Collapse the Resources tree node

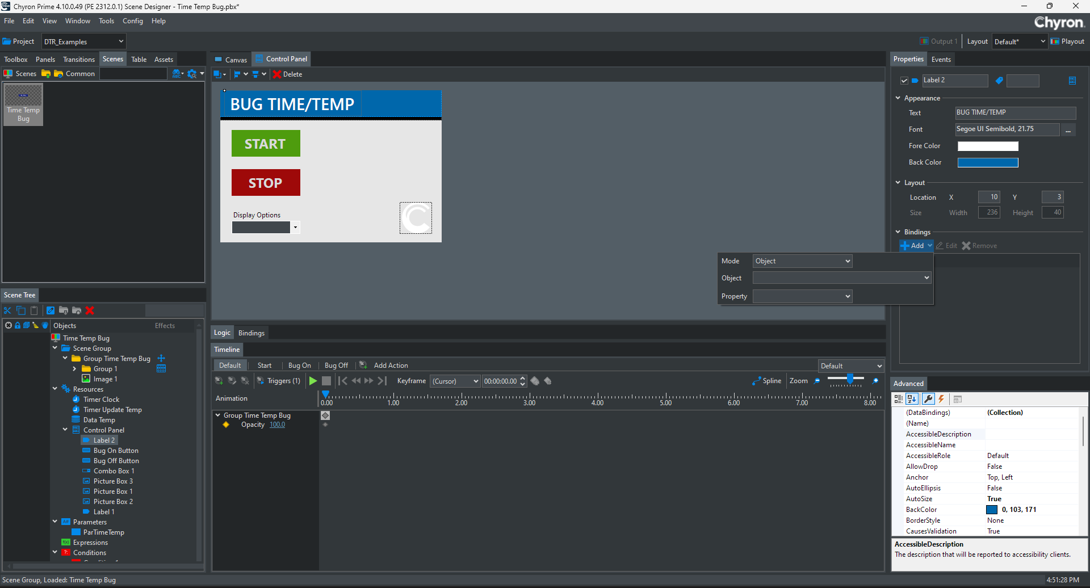[55, 389]
